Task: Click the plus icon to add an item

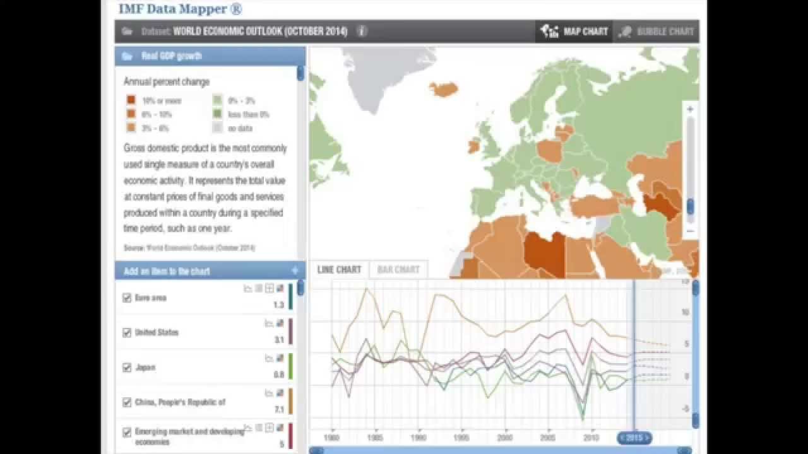Action: coord(294,271)
